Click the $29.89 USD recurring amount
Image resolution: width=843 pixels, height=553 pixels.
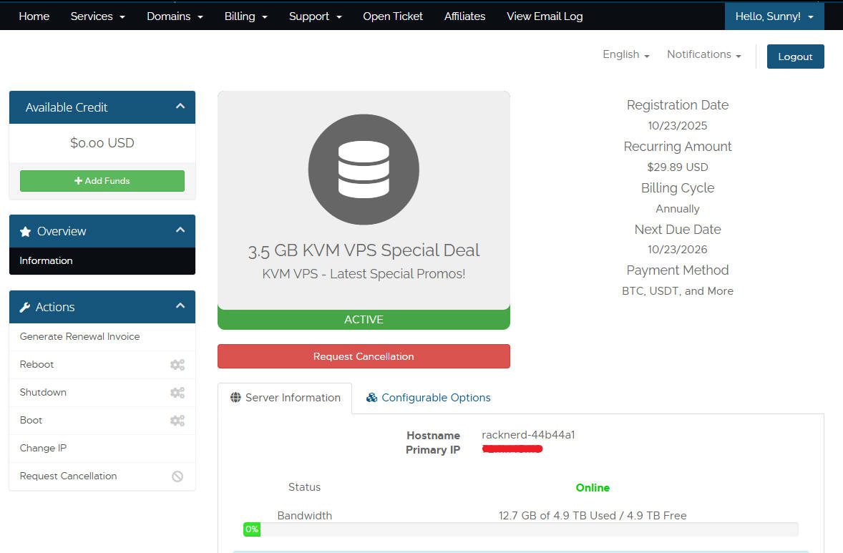point(678,167)
